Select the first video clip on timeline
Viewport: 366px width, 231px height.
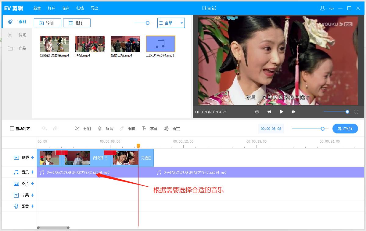pos(49,158)
